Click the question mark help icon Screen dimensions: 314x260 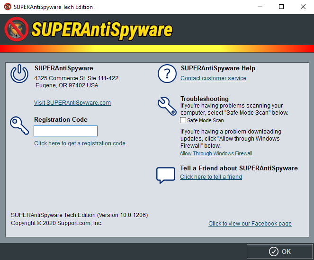167,74
